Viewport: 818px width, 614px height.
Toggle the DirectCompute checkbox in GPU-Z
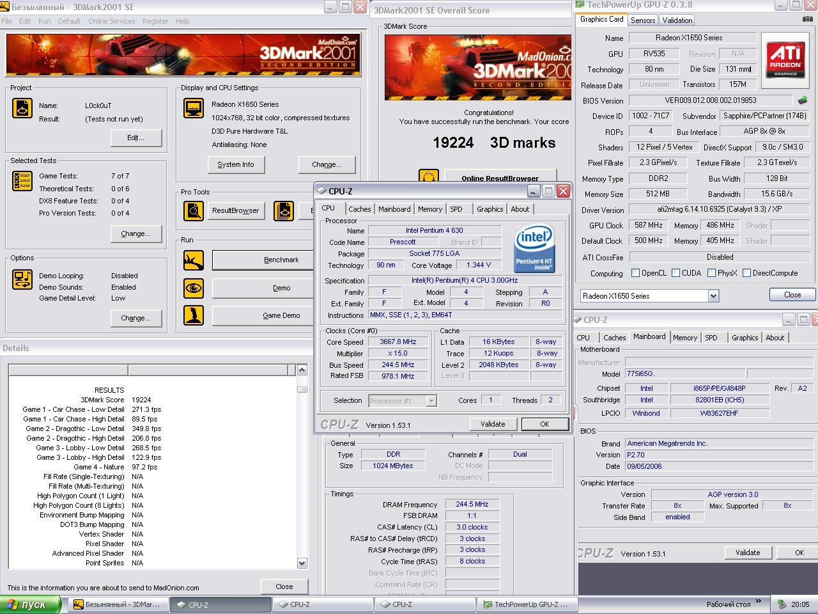click(x=746, y=273)
